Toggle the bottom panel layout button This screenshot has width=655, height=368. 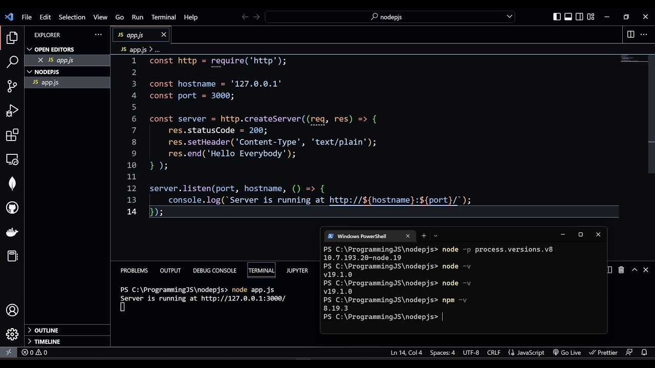[568, 17]
